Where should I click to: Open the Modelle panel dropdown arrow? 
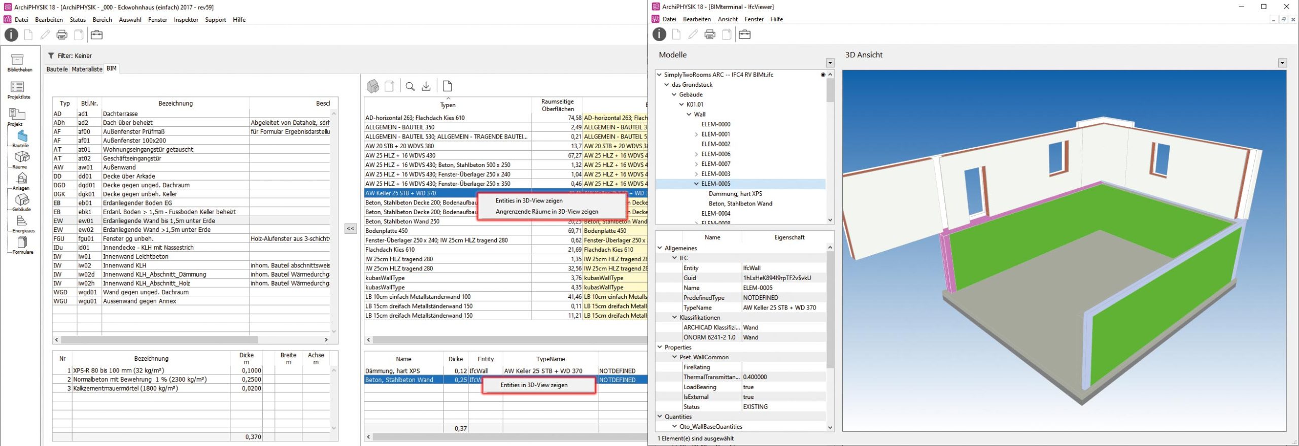click(830, 63)
